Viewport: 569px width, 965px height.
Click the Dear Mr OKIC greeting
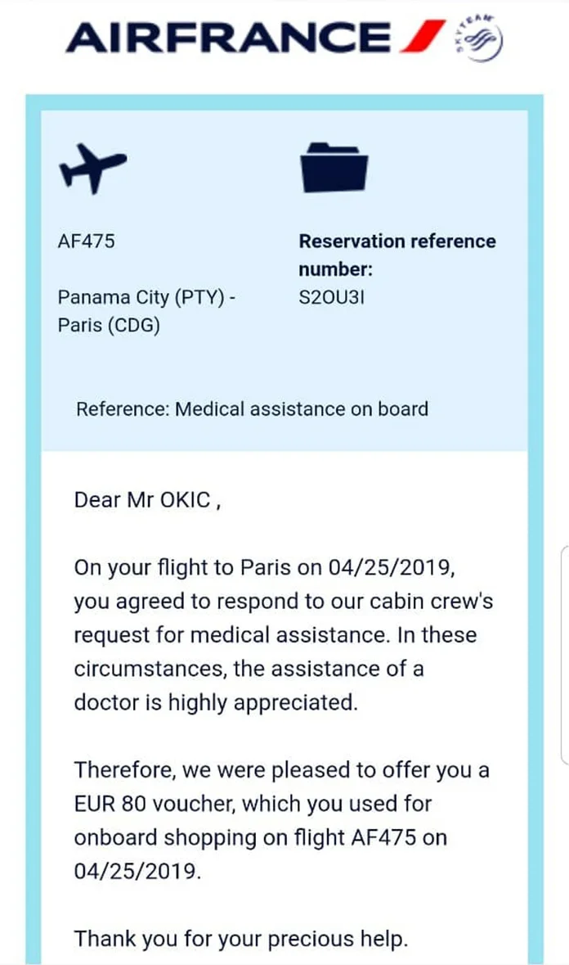(x=147, y=498)
